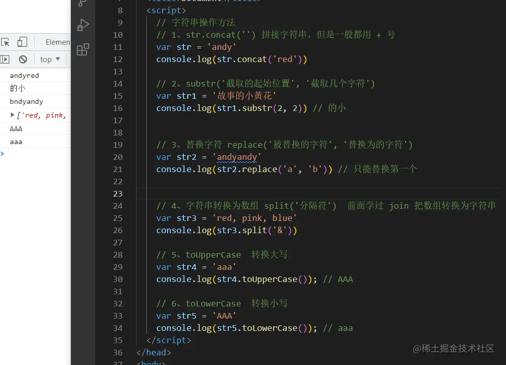Click the comment about split('分隔符')
The image size is (506, 365).
[326, 206]
